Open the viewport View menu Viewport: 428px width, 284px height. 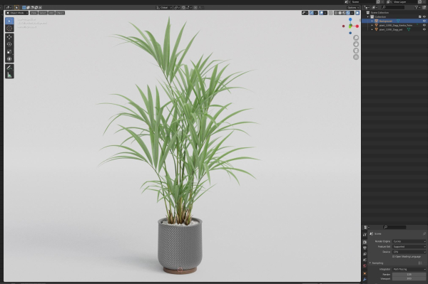(34, 13)
